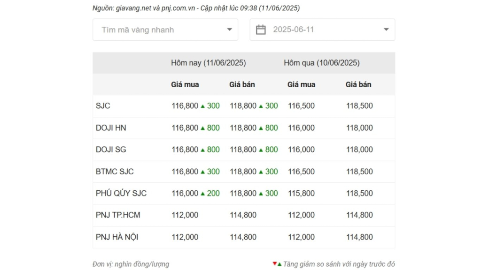Image resolution: width=481 pixels, height=270 pixels.
Task: Click PNJ HÀ NỘI yesterday's sell price 114,800
Action: [x=359, y=237]
